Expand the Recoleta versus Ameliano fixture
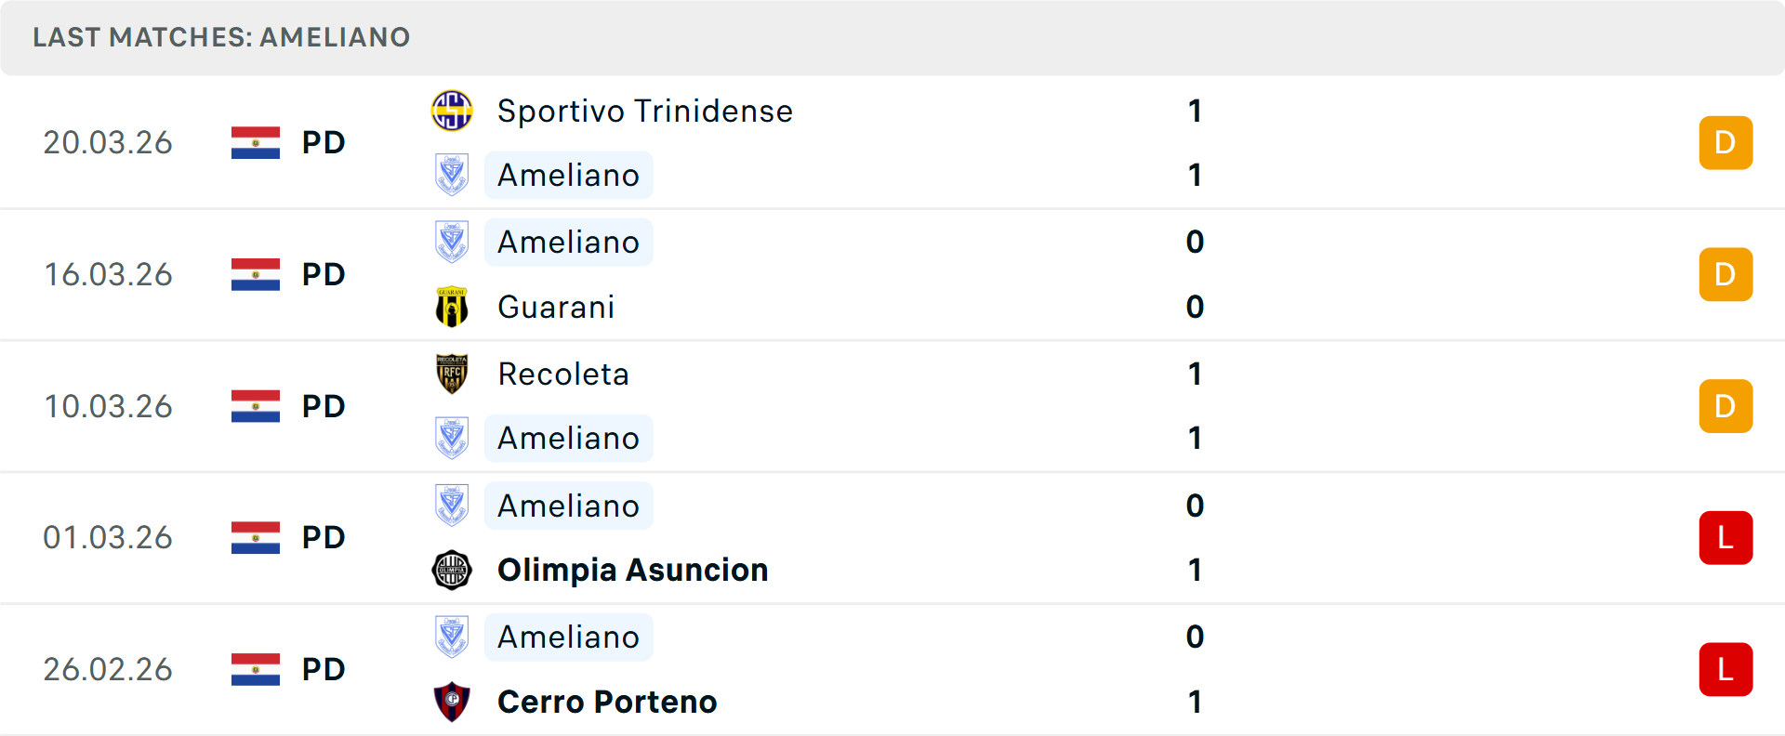Viewport: 1785px width, 736px height. coord(892,406)
